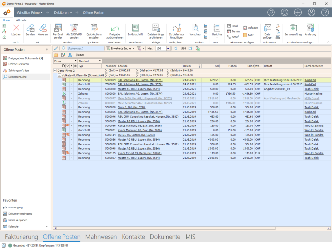Open the Mahnwesen module tab

coord(101,237)
